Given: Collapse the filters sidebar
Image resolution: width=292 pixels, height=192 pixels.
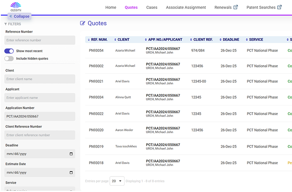Looking at the screenshot, I should coord(19,16).
